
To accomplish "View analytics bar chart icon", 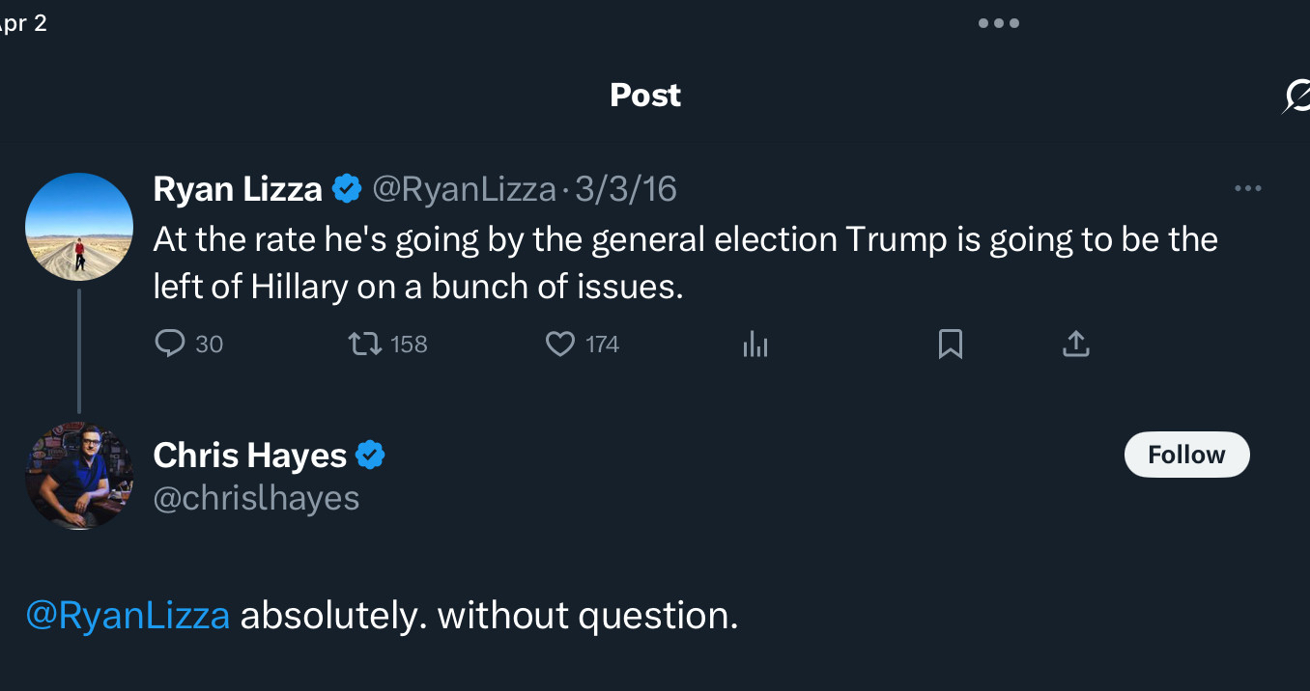I will coord(755,345).
